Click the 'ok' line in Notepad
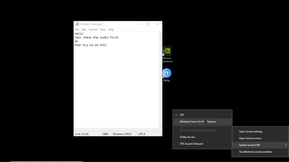 [76, 41]
